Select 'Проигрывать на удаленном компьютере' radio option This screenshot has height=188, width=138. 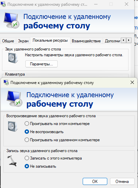pyautogui.click(x=62, y=140)
